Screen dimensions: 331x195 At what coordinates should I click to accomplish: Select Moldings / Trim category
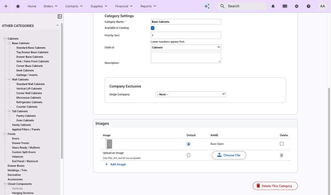pos(17,170)
